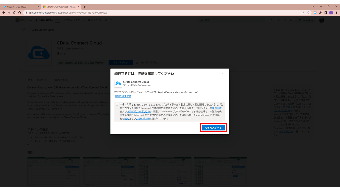Go to the AppSource home link
This screenshot has width=340, height=191.
(x=45, y=20)
